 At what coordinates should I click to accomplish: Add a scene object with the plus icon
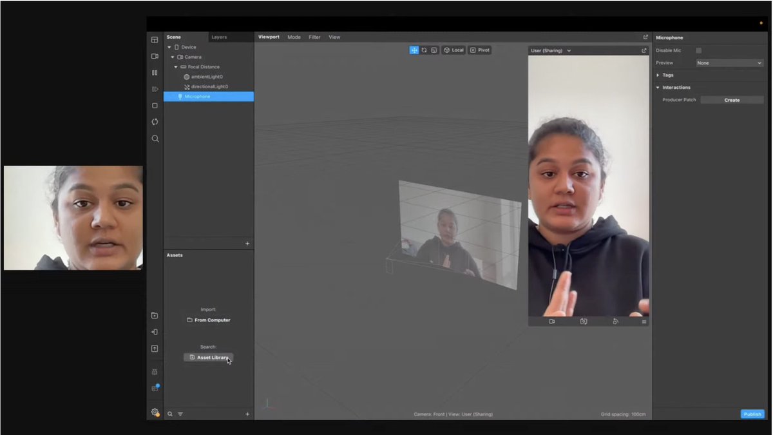247,244
